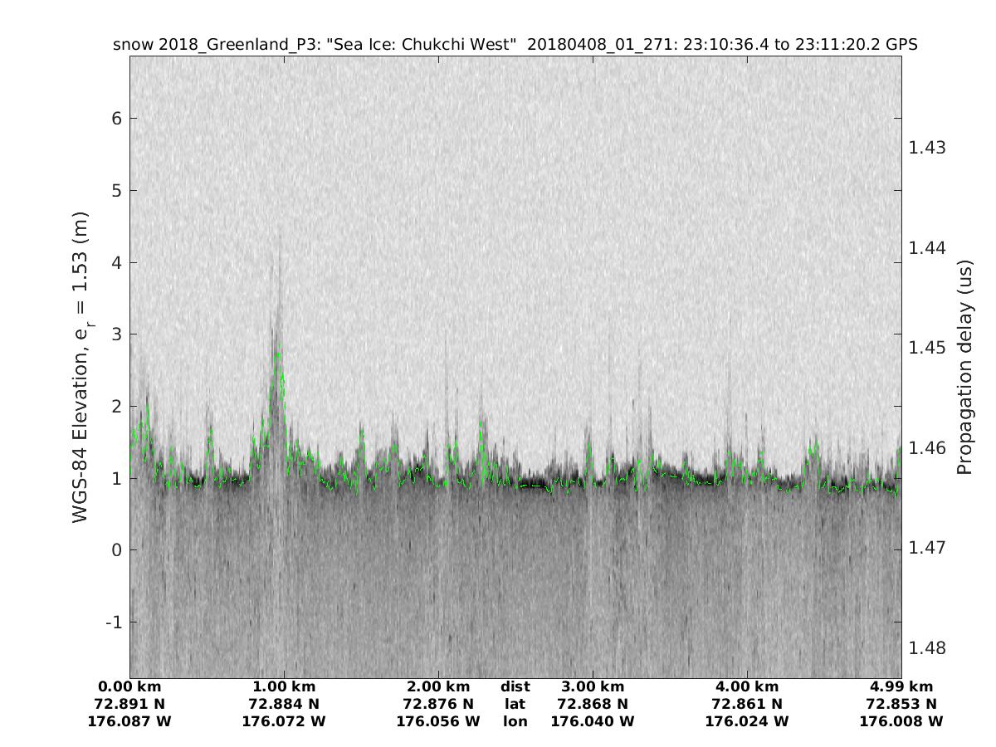Image resolution: width=996 pixels, height=747 pixels.
Task: Click the "4.99 km" distance label
Action: (x=901, y=686)
